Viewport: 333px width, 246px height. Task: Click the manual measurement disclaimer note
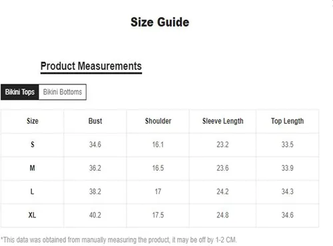coord(119,240)
